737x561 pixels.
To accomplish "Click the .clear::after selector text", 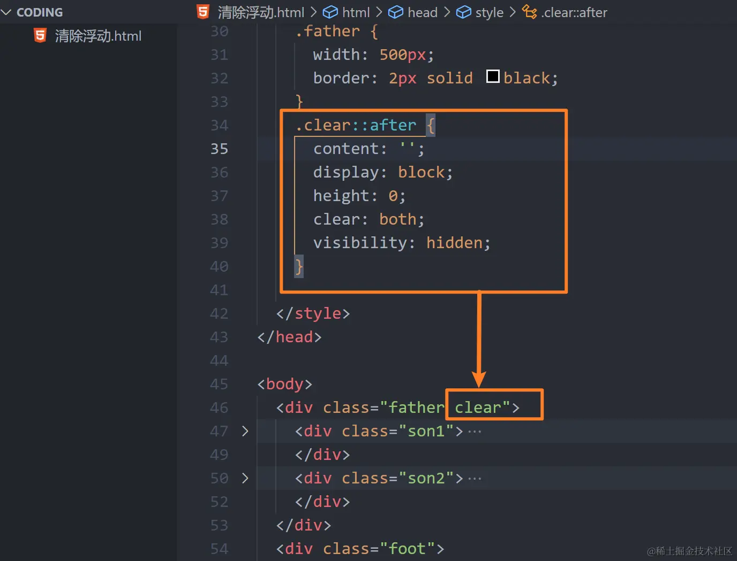I will [x=356, y=125].
